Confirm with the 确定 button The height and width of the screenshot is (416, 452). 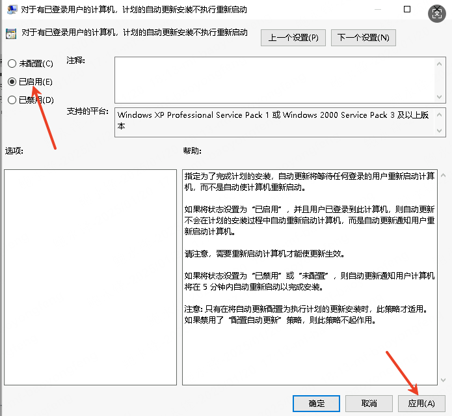316,404
